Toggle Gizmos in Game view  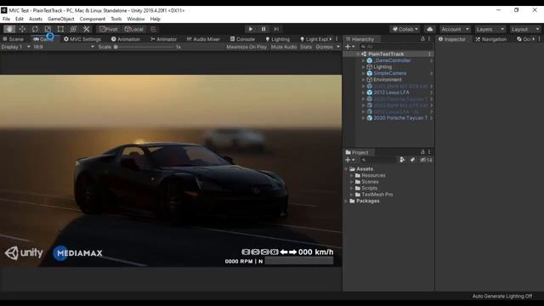(x=324, y=47)
